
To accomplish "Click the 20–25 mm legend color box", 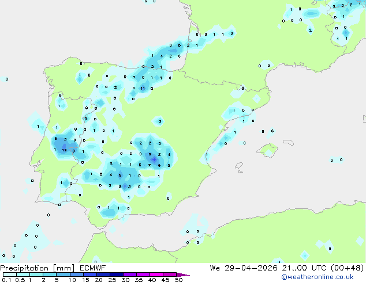I will point(103,275).
